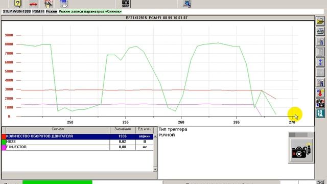Take snapshot with large camera button
Image resolution: width=327 pixels, height=184 pixels.
301,150
